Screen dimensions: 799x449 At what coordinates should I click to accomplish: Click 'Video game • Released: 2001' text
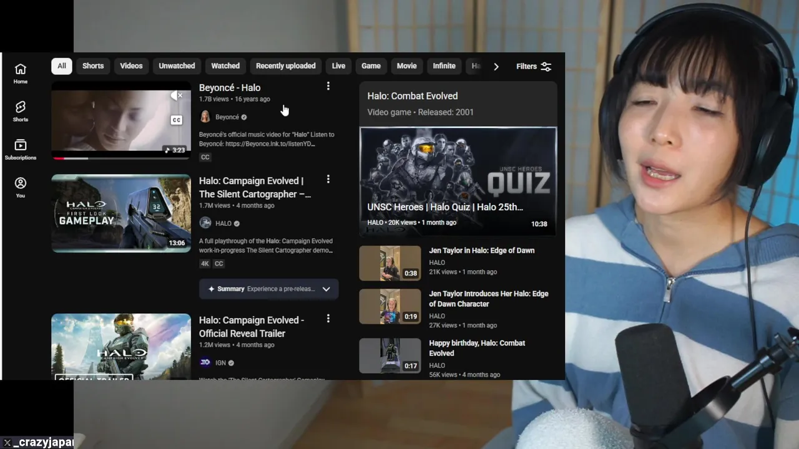point(421,112)
